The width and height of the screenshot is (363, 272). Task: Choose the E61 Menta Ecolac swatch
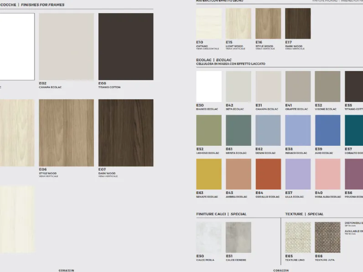coord(239,130)
